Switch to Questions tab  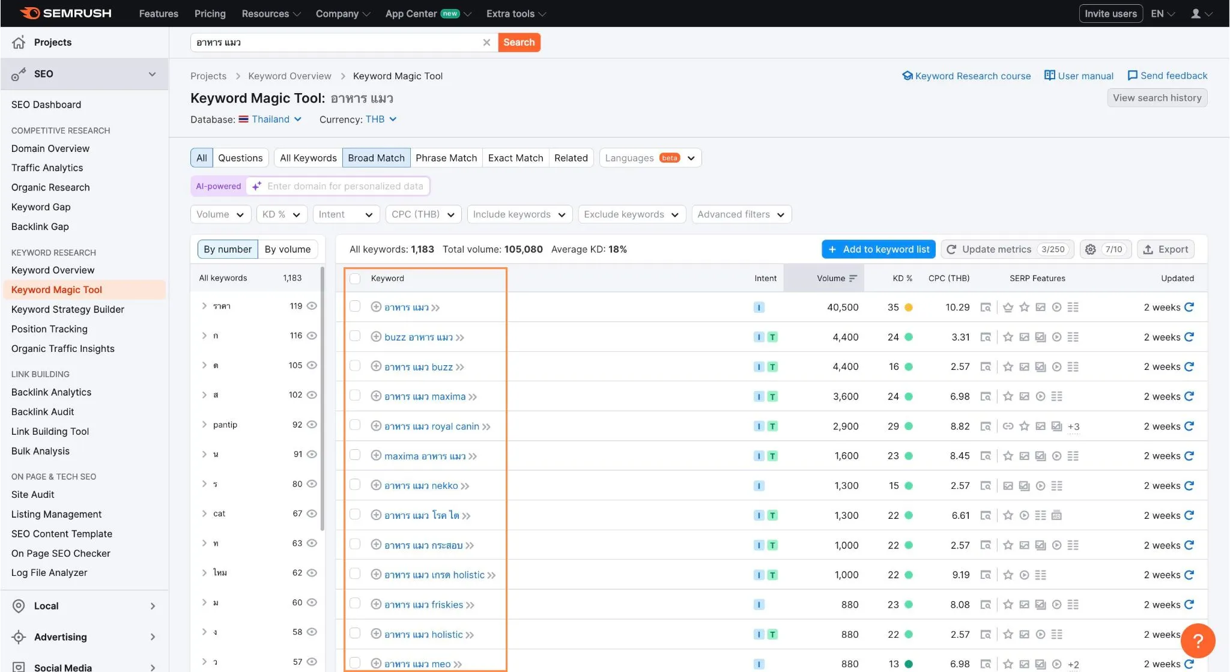[x=240, y=158]
